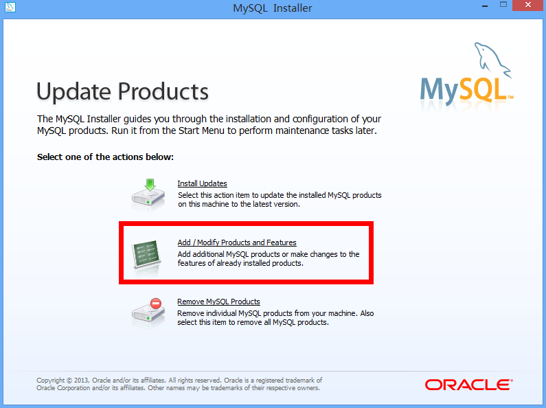This screenshot has width=546, height=408.
Task: Click the 'Select one of the actions below' label
Action: (105, 157)
